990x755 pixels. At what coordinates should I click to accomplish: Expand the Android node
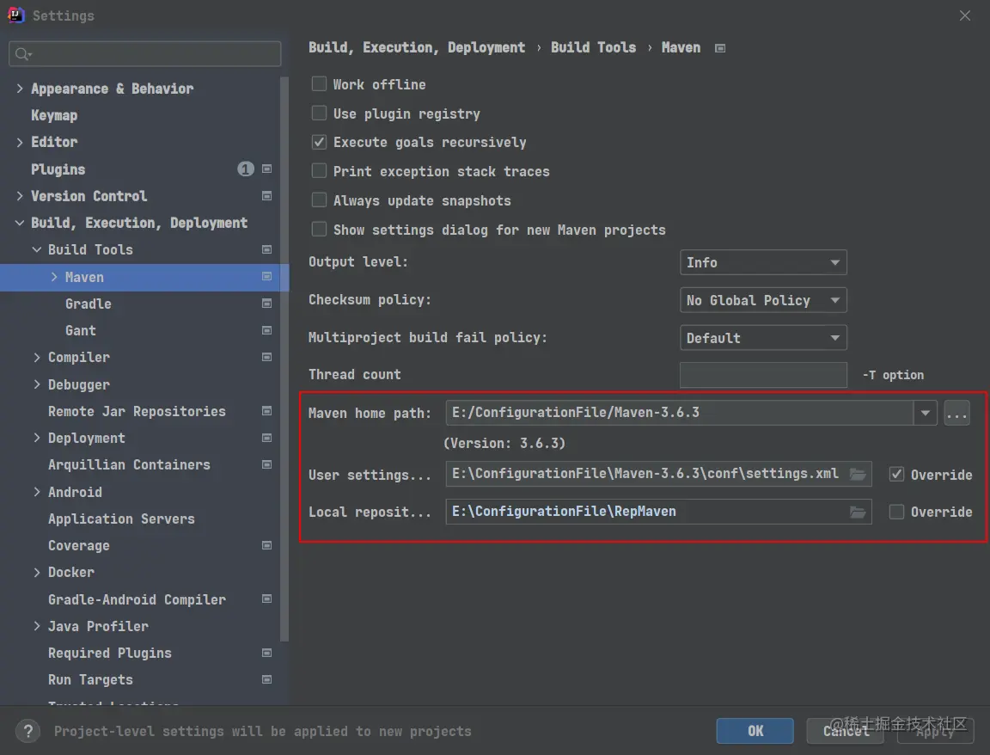coord(37,492)
